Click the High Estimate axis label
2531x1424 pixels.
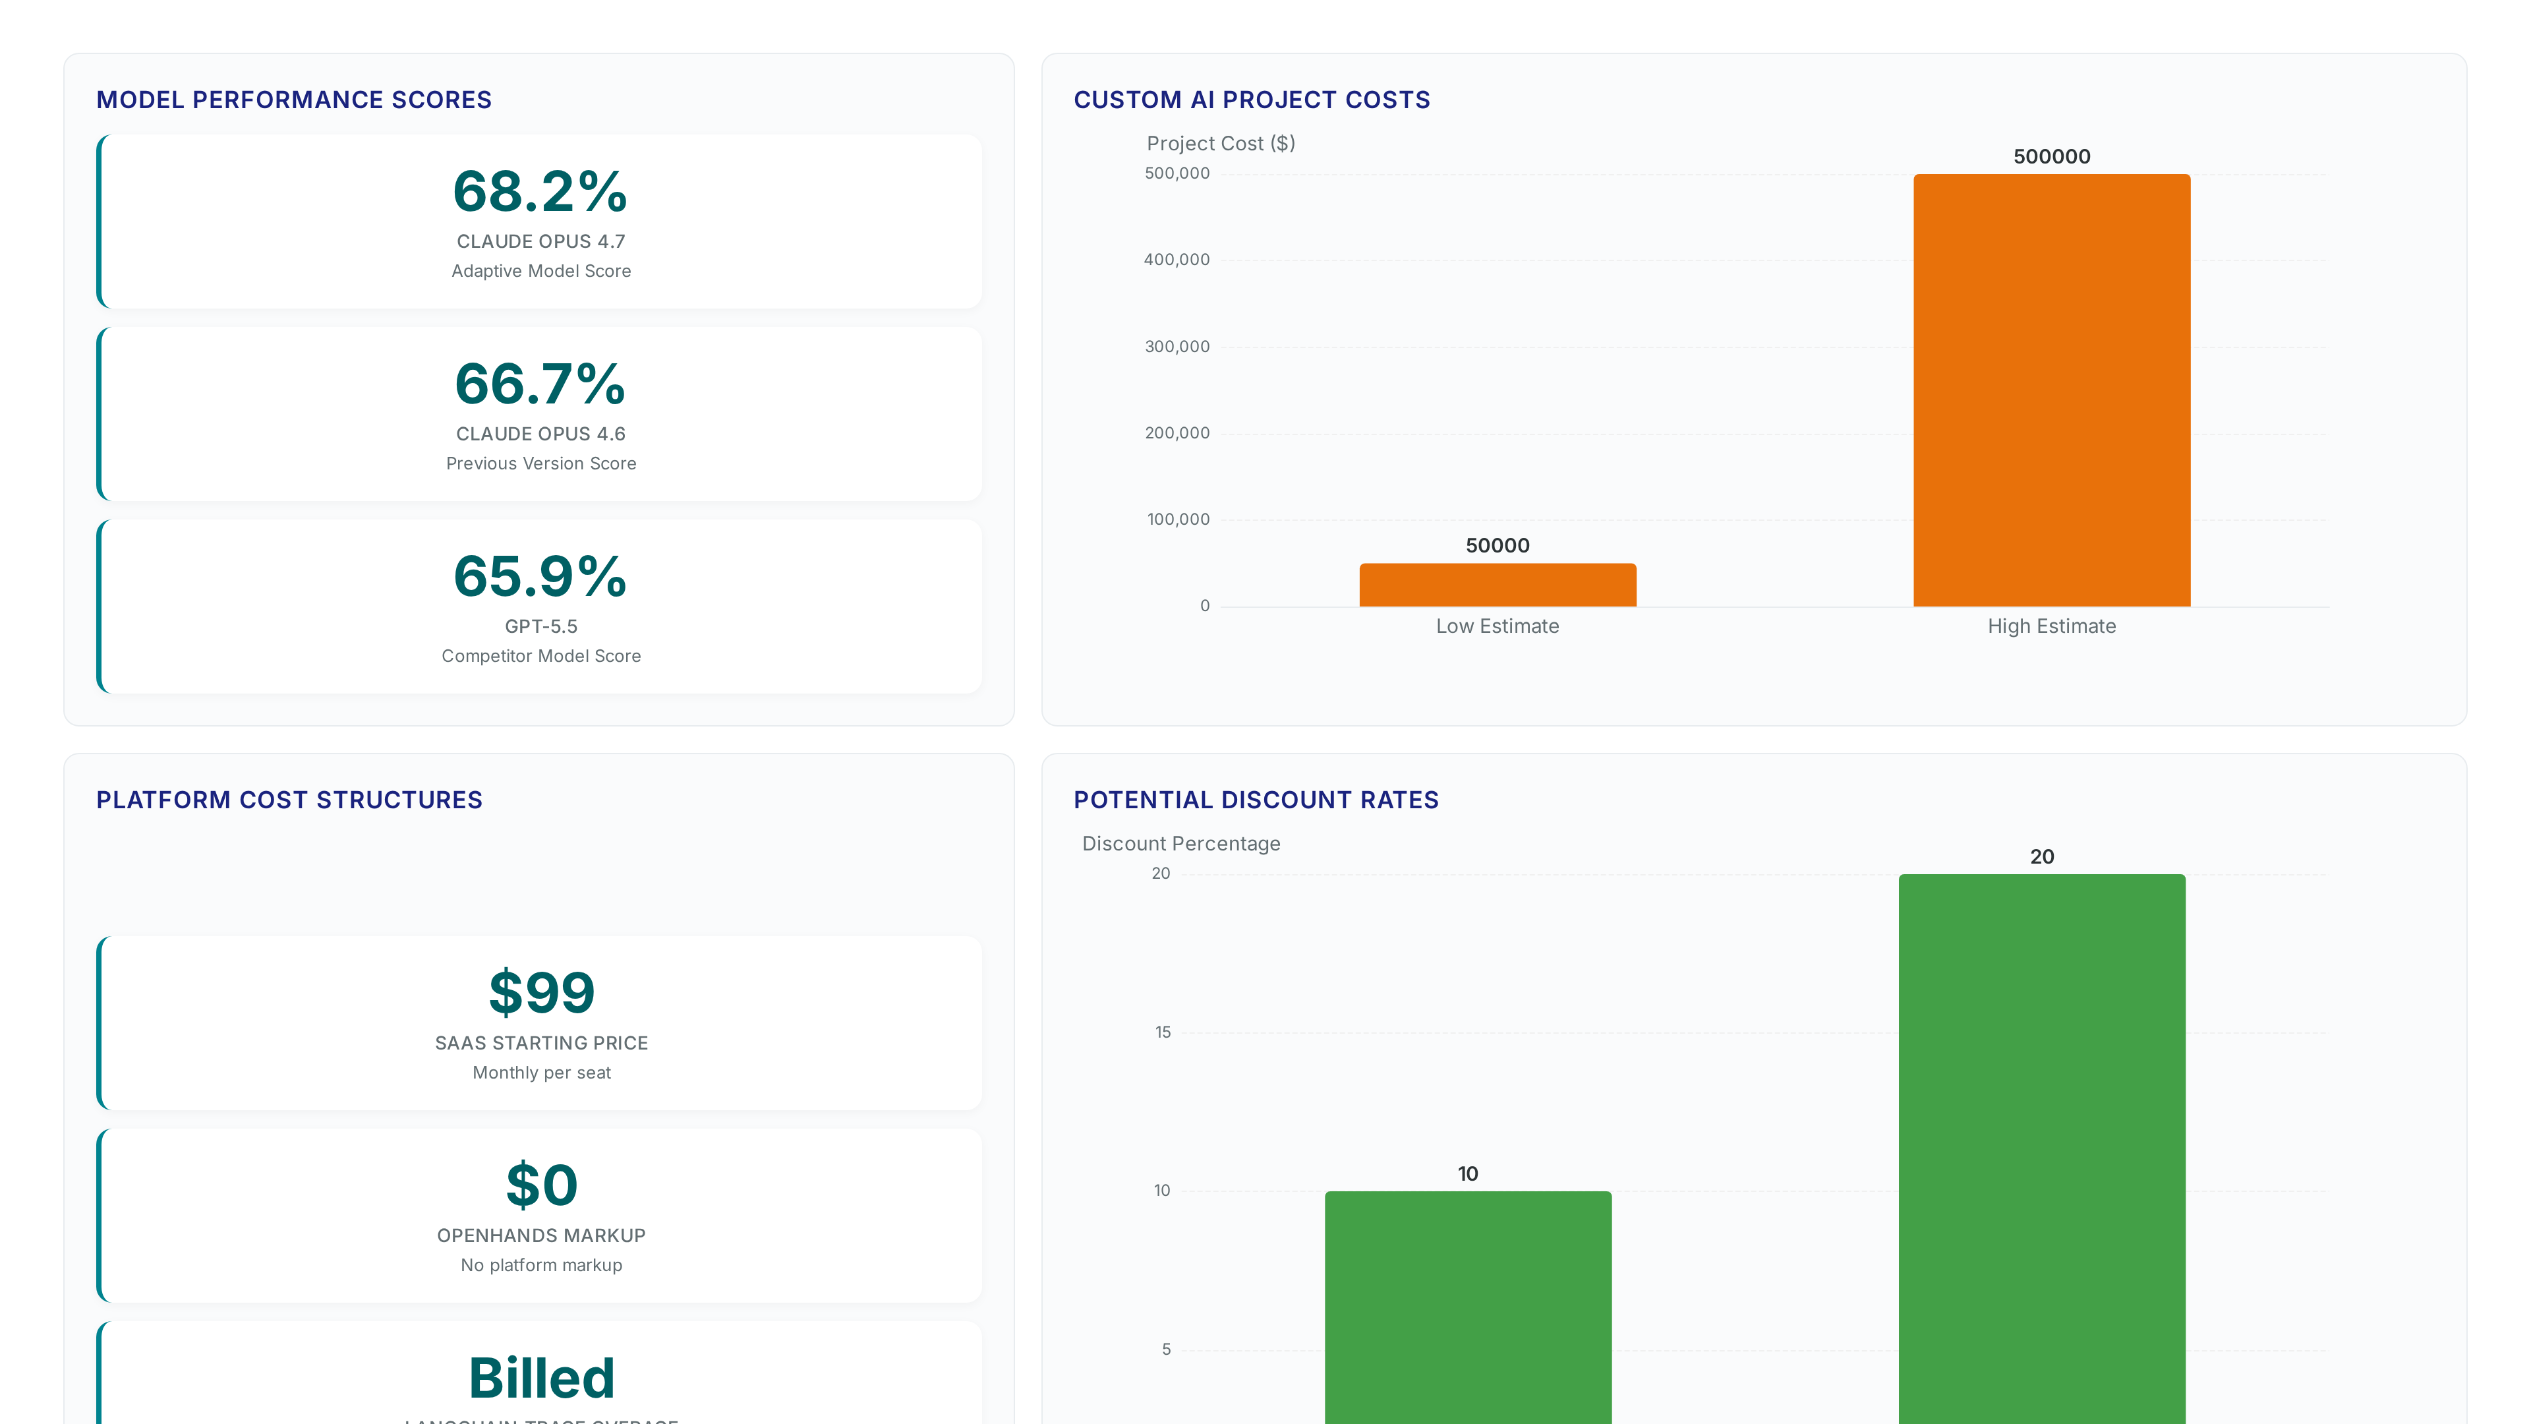coord(2052,627)
